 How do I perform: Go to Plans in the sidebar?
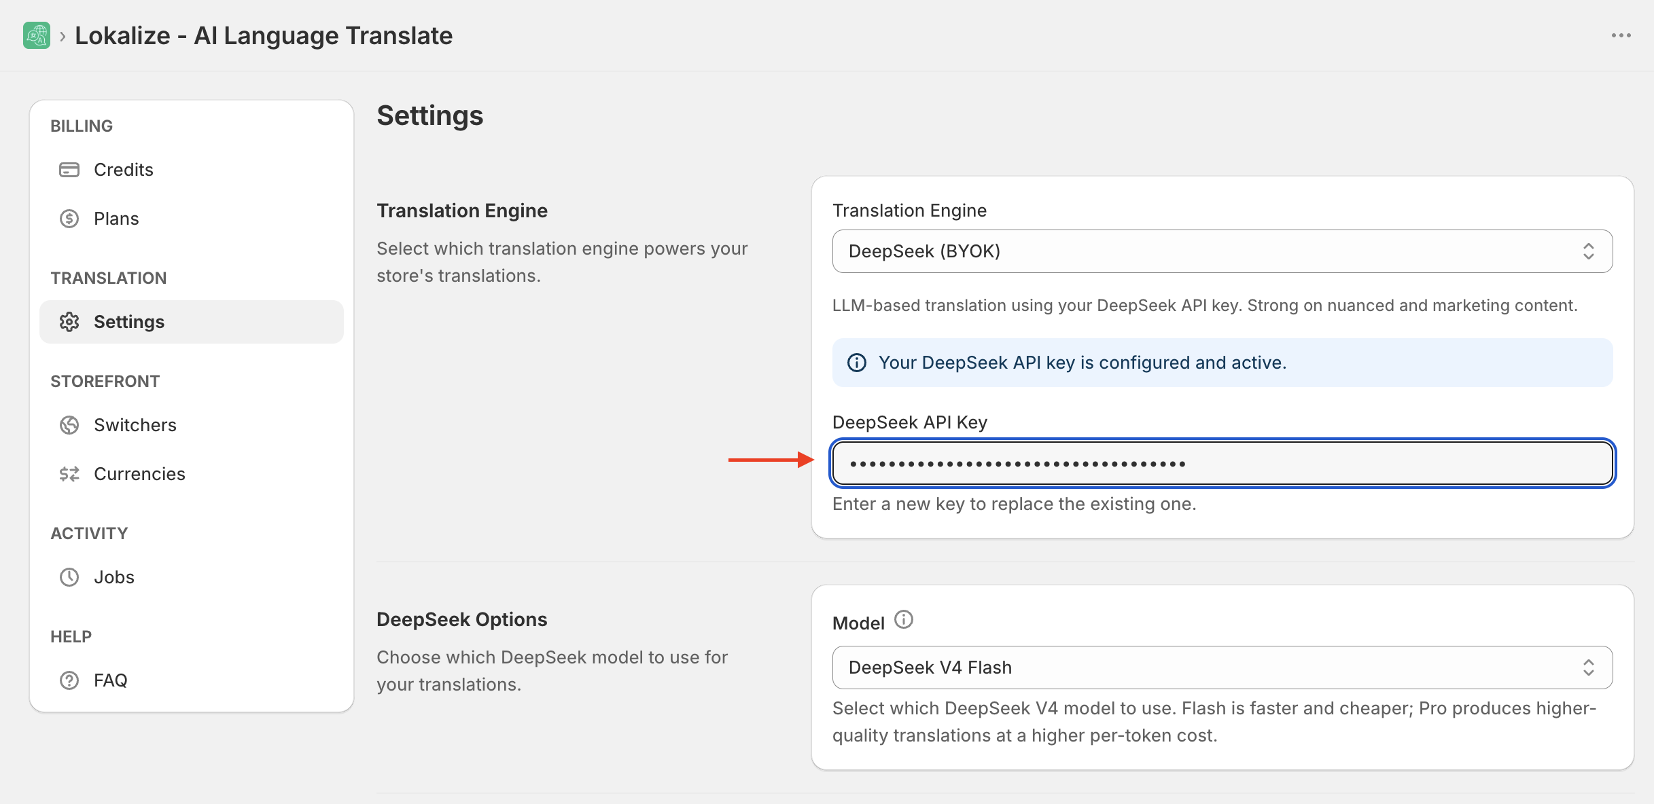(192, 219)
